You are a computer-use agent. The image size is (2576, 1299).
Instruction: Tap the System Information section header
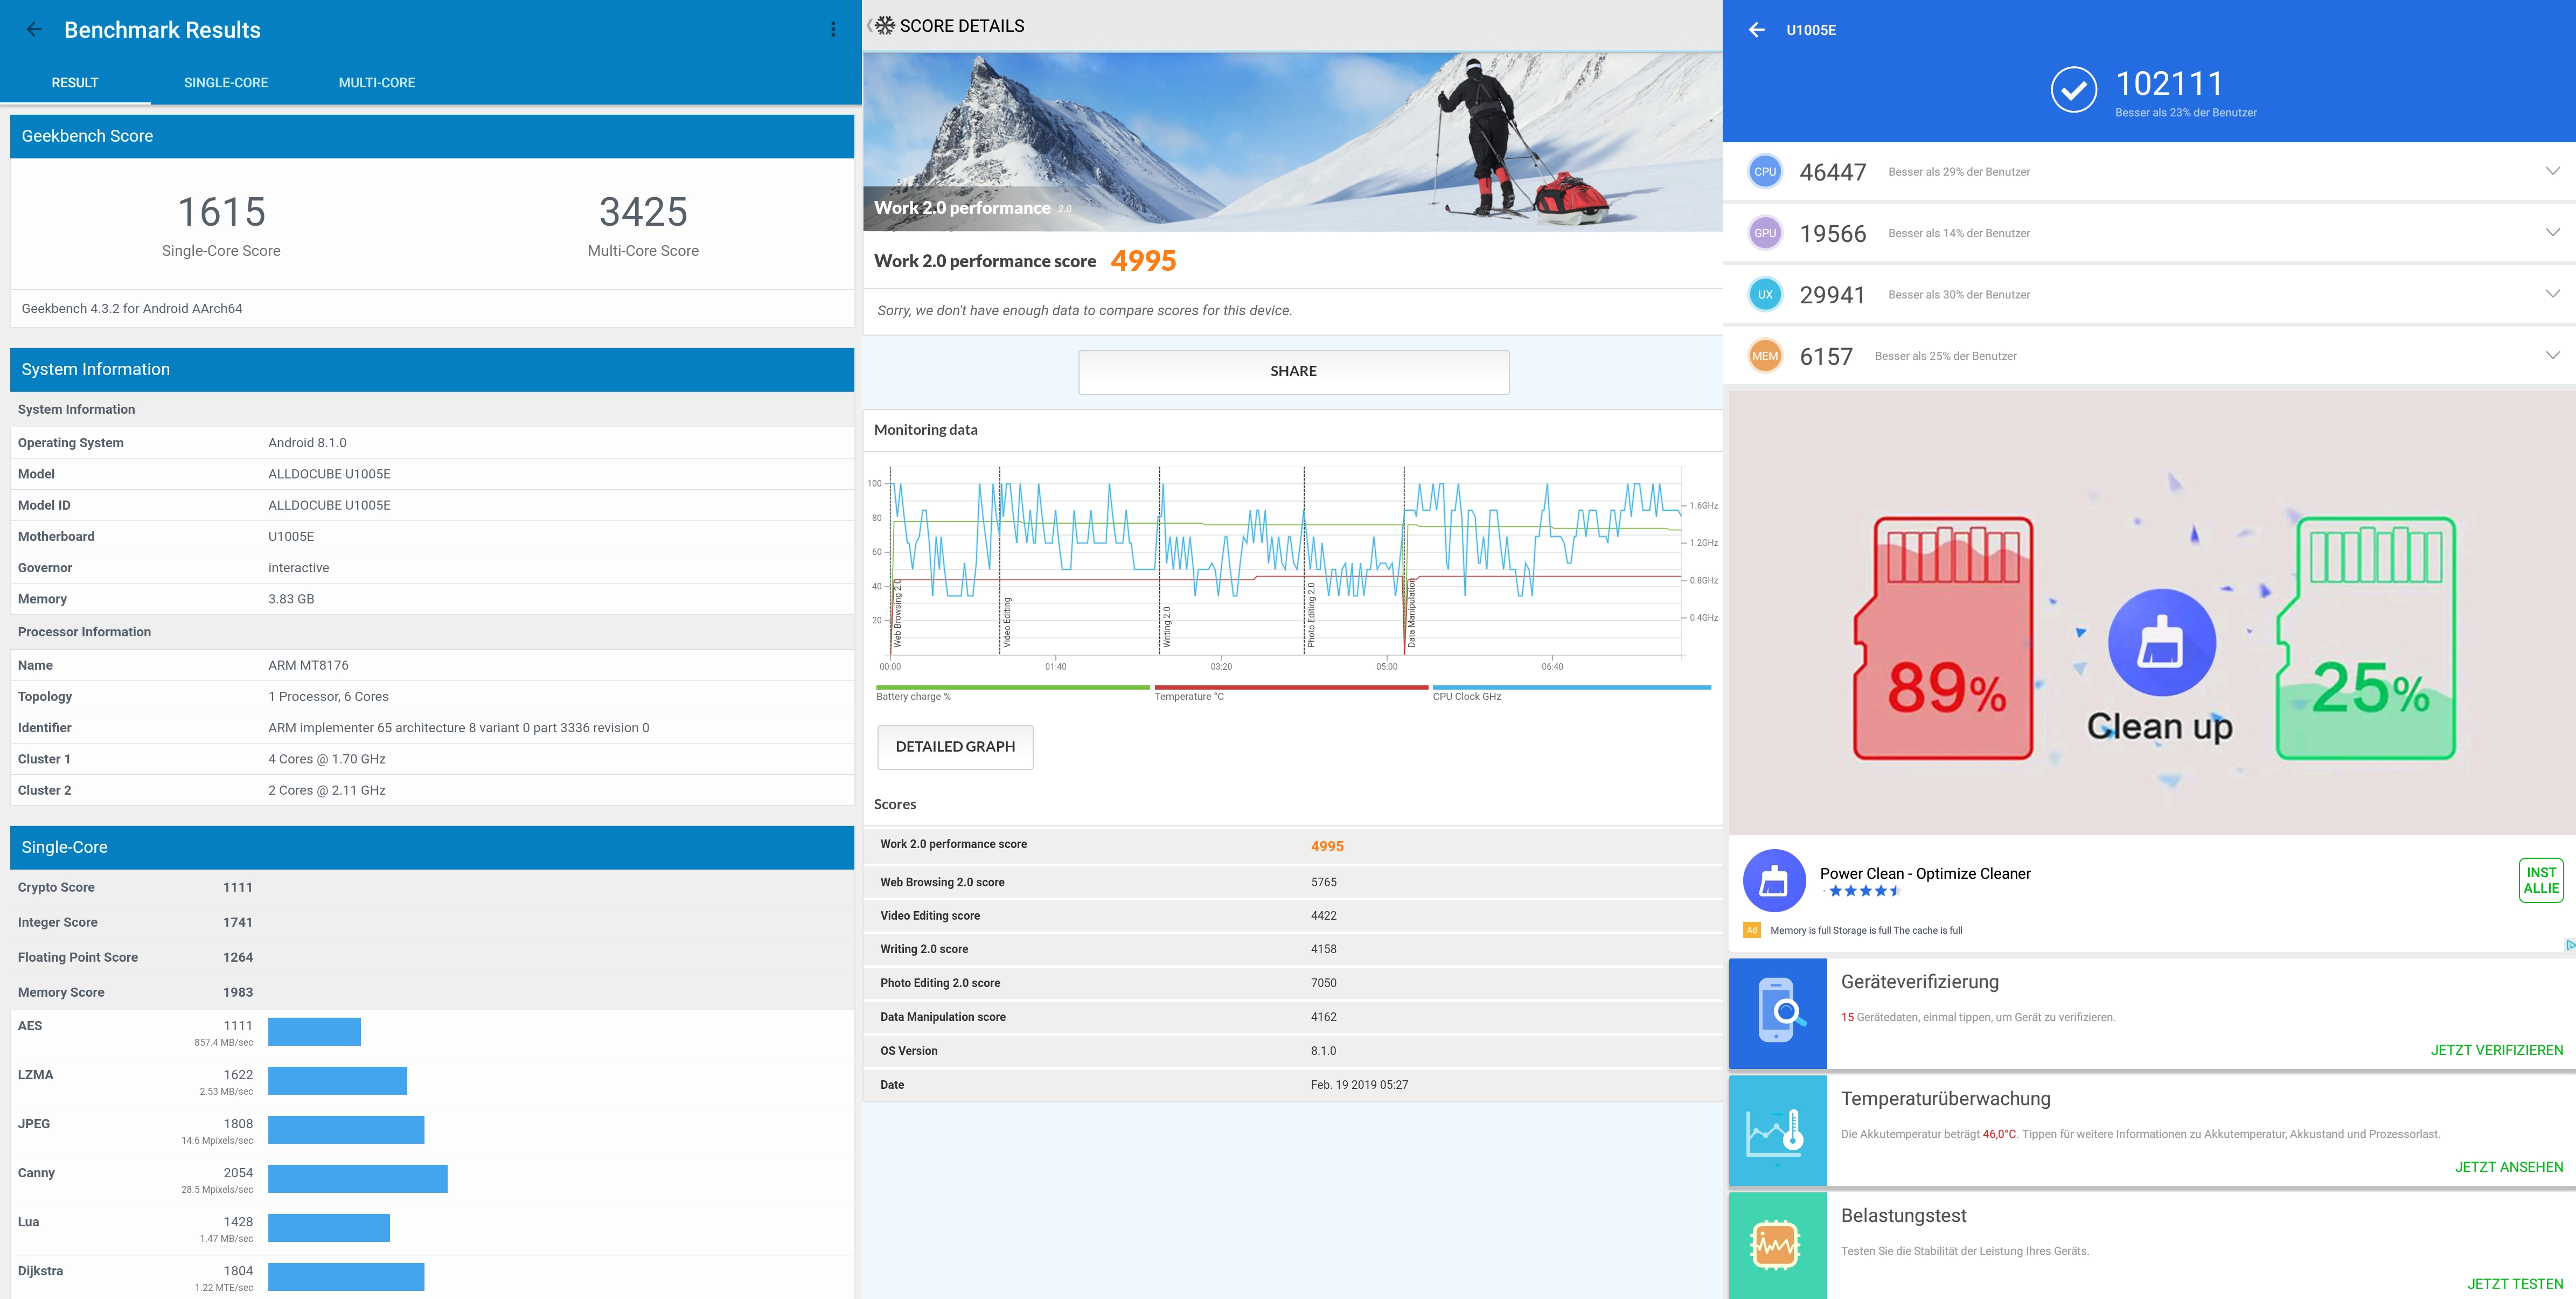pyautogui.click(x=432, y=369)
